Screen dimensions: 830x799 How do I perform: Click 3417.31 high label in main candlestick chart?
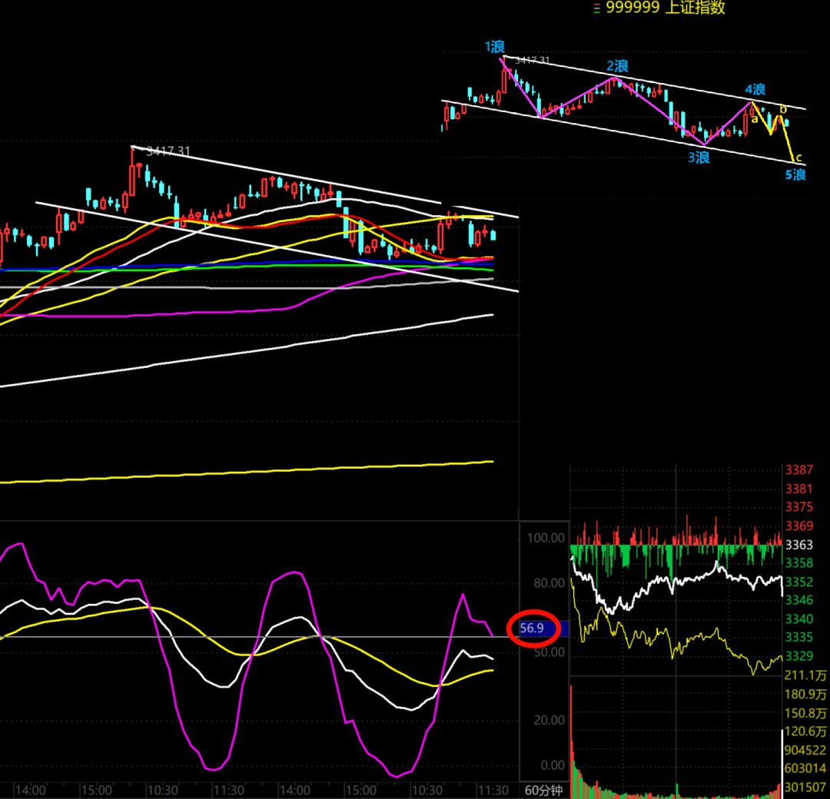(x=168, y=151)
